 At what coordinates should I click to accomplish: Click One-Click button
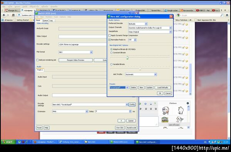click(120, 128)
